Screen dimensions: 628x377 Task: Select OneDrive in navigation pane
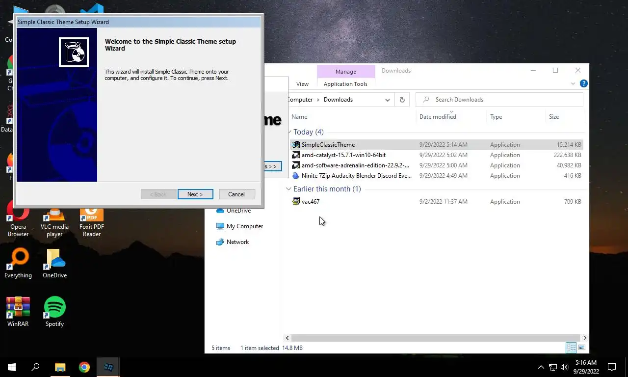[238, 211]
